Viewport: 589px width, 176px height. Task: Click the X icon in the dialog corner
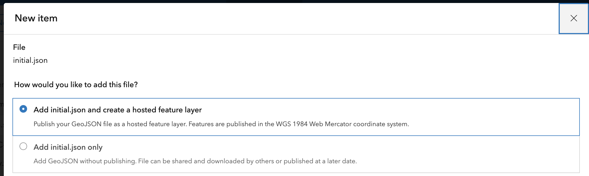574,18
